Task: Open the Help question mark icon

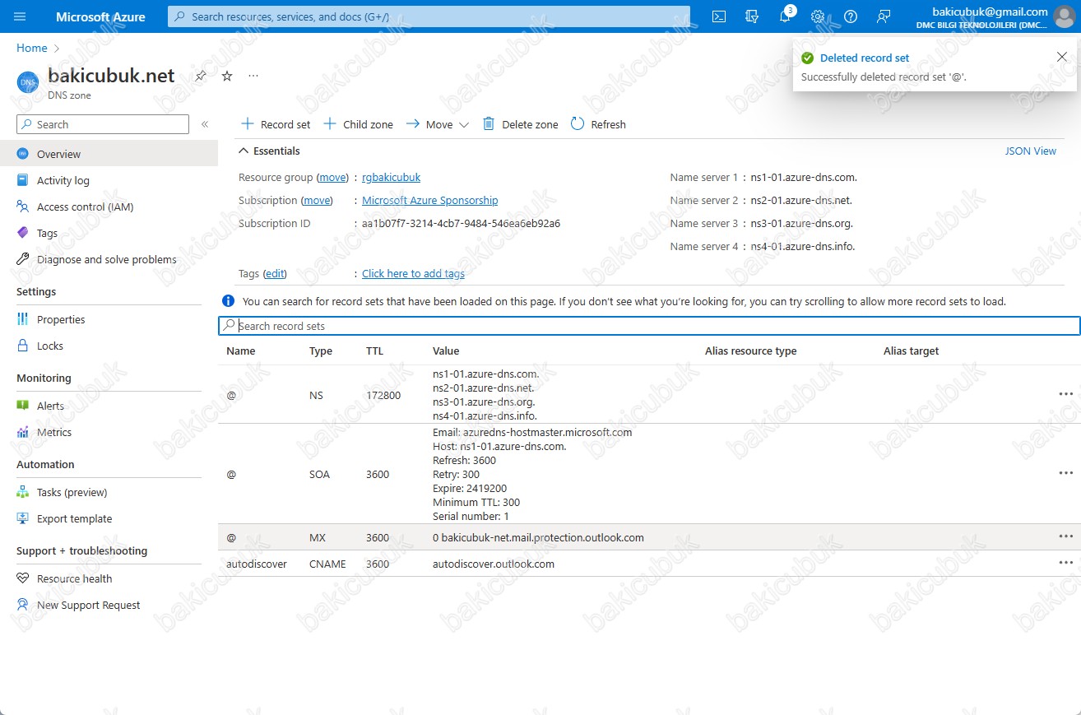Action: (851, 16)
